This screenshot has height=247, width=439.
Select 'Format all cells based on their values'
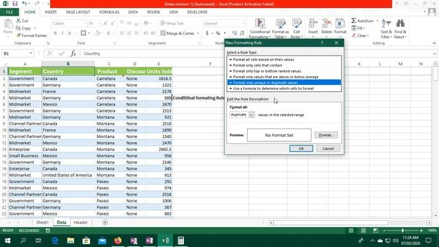coord(284,60)
